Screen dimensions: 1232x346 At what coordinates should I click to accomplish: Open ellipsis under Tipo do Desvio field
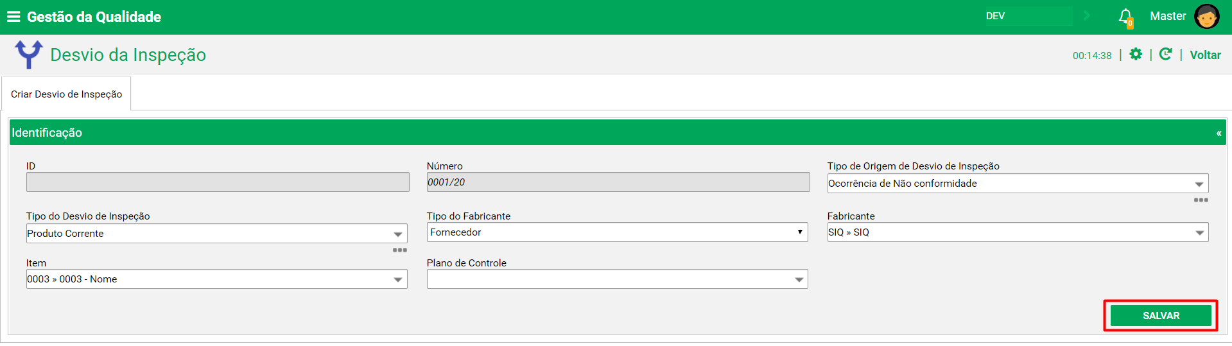click(399, 250)
